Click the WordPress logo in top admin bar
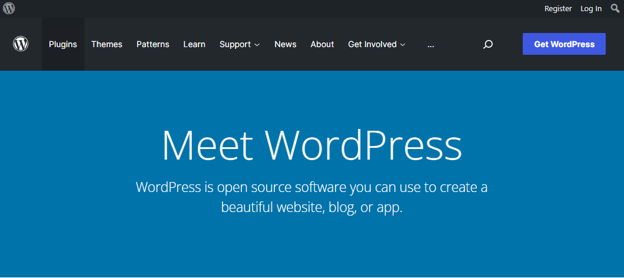 [x=9, y=8]
